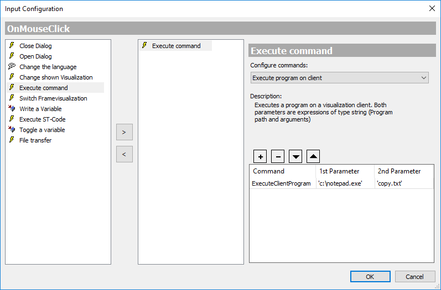Click the icon beside Switch Framevisualization

tap(12, 98)
